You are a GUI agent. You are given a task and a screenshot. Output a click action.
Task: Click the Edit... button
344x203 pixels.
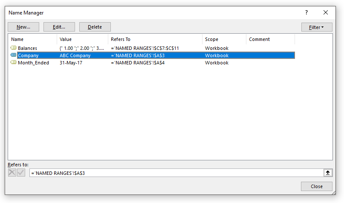(59, 27)
